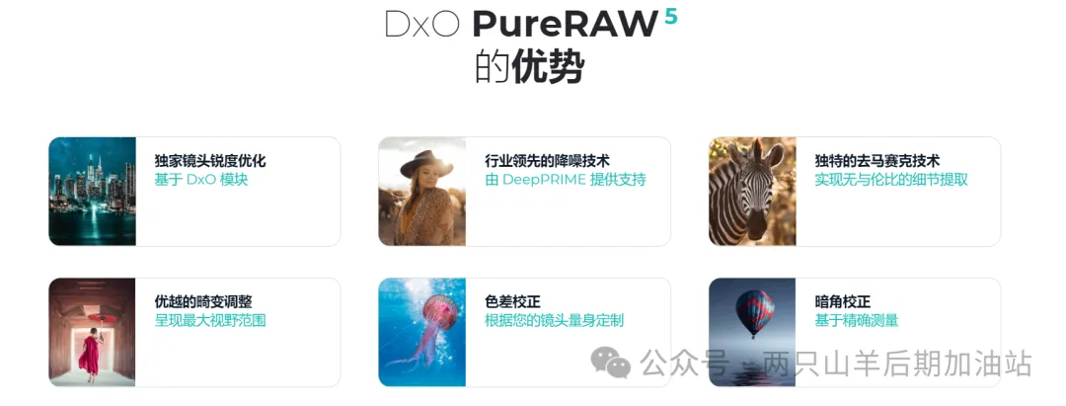Click the 独家镜头锐度优化 heading

point(210,161)
